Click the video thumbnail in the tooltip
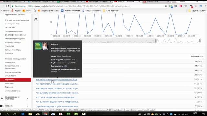Image resolution: width=207 pixels, height=116 pixels. [42, 46]
